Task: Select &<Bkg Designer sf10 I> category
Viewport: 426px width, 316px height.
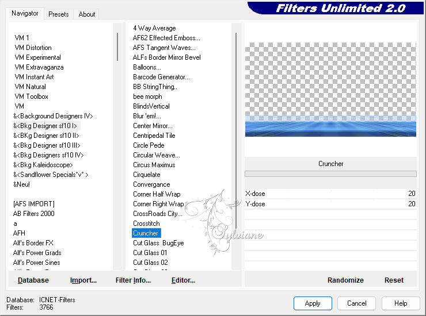Action: coord(45,126)
